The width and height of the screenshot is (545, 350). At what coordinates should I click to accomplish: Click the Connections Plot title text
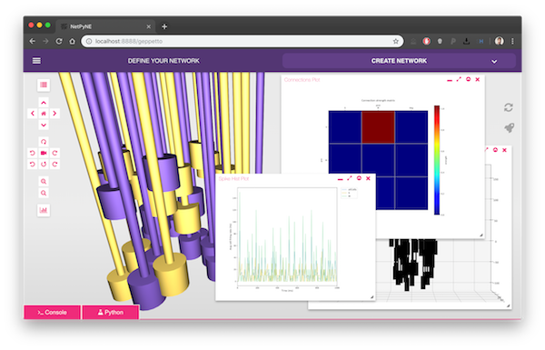point(302,80)
